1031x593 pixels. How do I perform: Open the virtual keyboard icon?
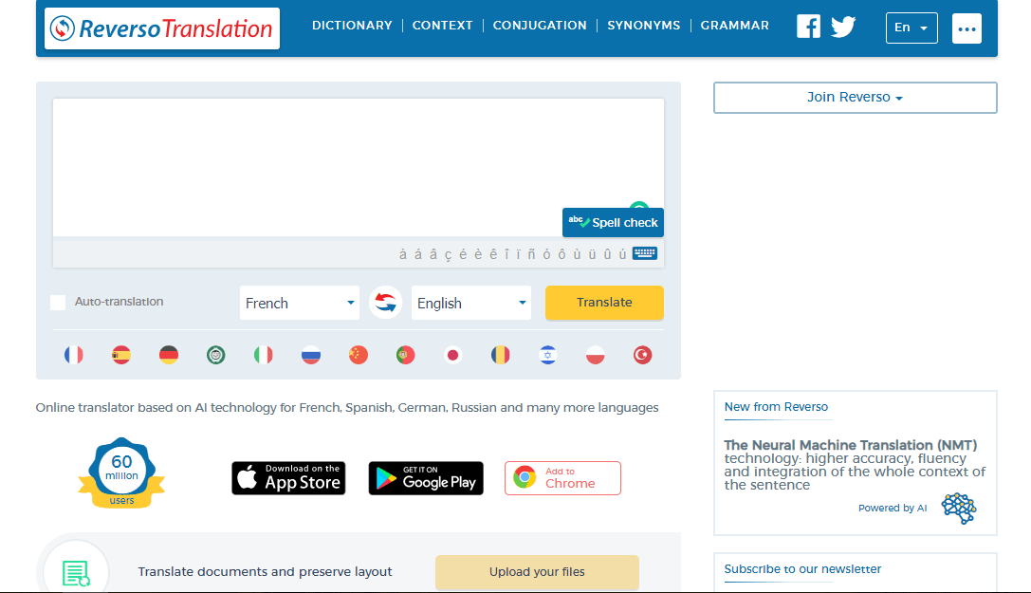tap(645, 253)
